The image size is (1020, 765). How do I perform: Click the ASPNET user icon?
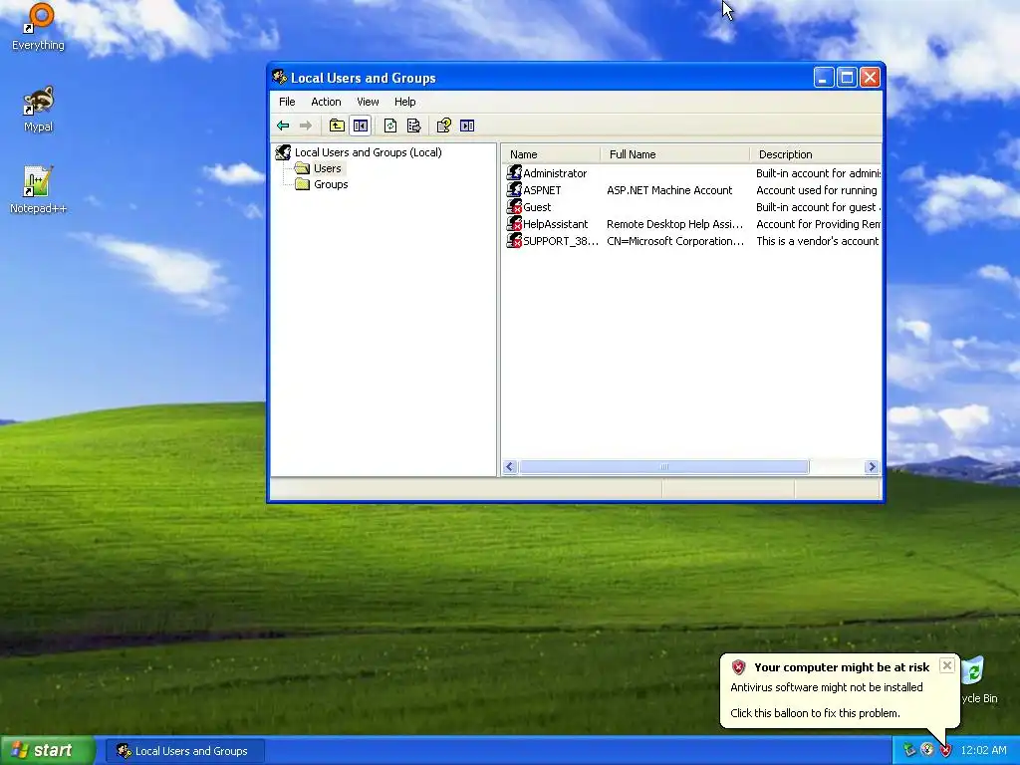coord(514,190)
